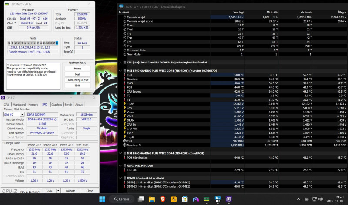348x205 pixels.
Task: Show hidden system tray icons
Action: (x=298, y=199)
